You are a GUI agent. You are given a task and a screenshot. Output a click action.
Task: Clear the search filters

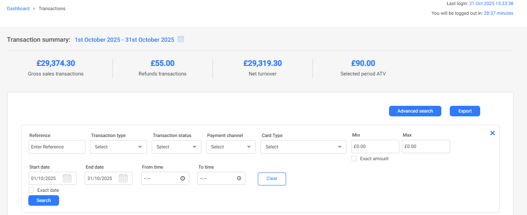click(272, 179)
